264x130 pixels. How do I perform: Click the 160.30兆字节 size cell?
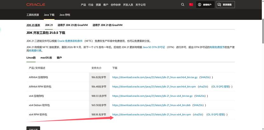click(99, 105)
